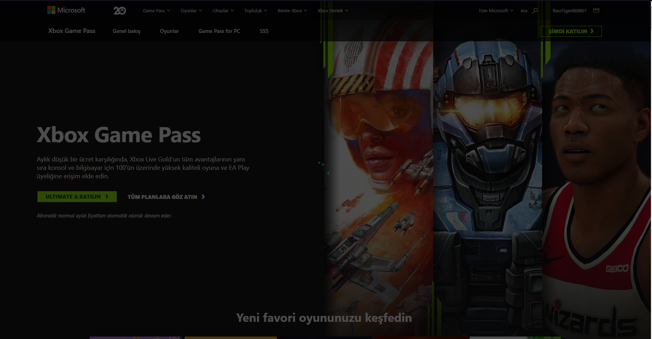Click the BassTiger869867 account name
Screen dimensions: 652x339
click(x=569, y=11)
